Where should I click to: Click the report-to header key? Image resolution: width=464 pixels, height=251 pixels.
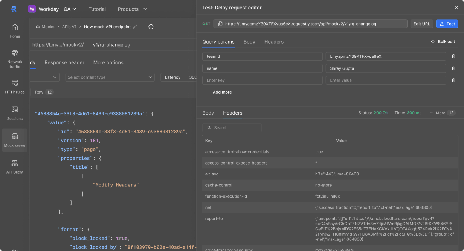click(x=214, y=218)
